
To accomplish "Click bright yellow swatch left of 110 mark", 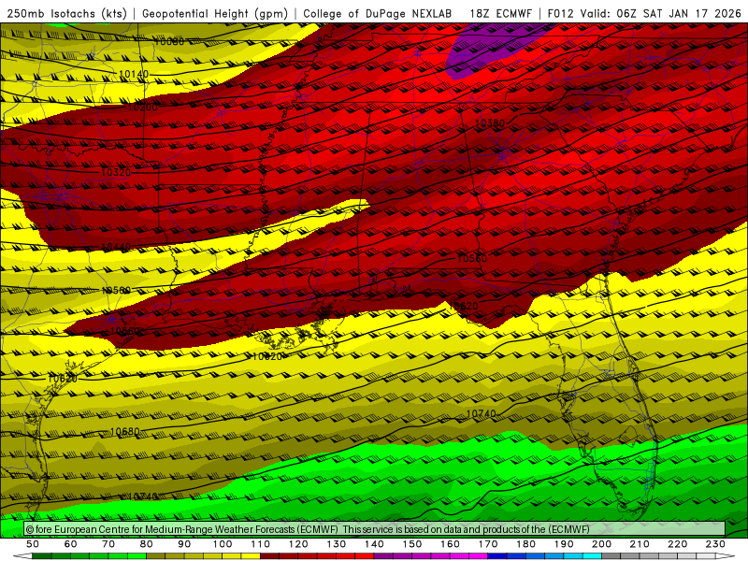I will click(x=251, y=556).
